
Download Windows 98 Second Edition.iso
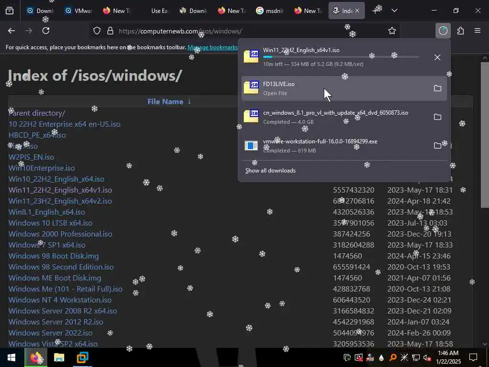pos(61,267)
